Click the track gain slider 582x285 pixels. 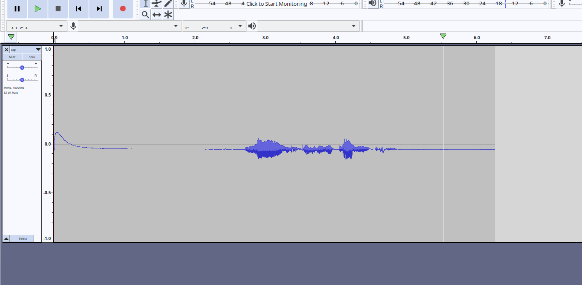tap(22, 67)
